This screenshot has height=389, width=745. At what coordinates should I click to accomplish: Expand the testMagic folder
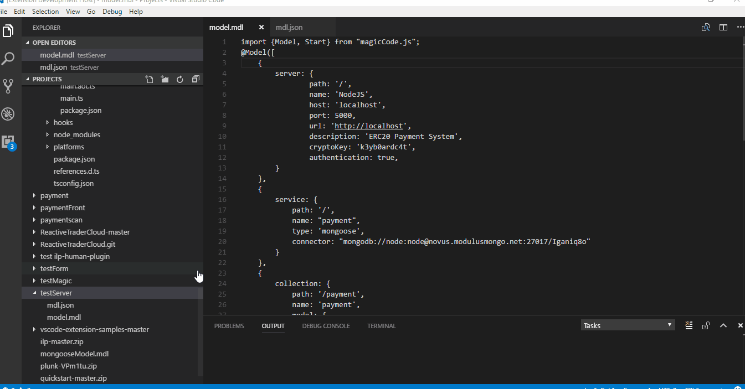112,281
